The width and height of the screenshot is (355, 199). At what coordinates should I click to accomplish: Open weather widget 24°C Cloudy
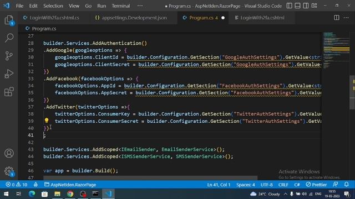point(265,194)
